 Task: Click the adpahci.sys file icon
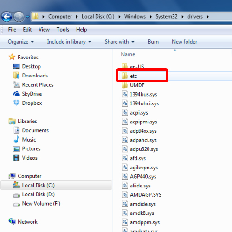(x=125, y=140)
